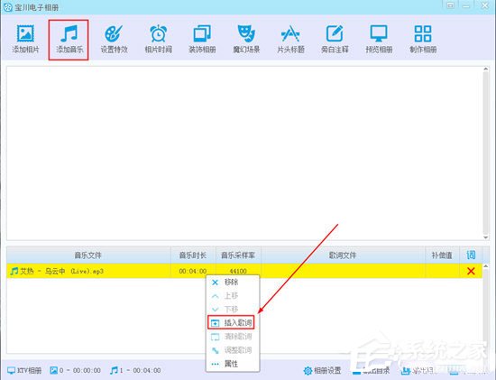Open the 制作相册 produce album icon
Viewport: 496px width, 380px height.
click(x=423, y=39)
